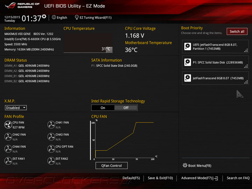Click Memory: 16384 MB (DDR4 2400MHz) line
The width and height of the screenshot is (252, 189).
point(29,49)
